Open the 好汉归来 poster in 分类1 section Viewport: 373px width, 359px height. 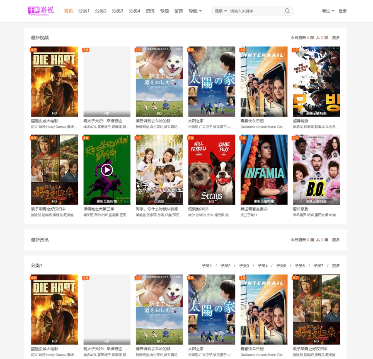[x=316, y=310]
